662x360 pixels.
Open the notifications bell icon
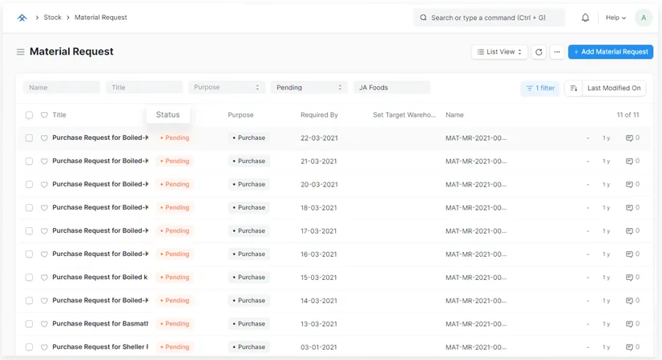(x=585, y=18)
